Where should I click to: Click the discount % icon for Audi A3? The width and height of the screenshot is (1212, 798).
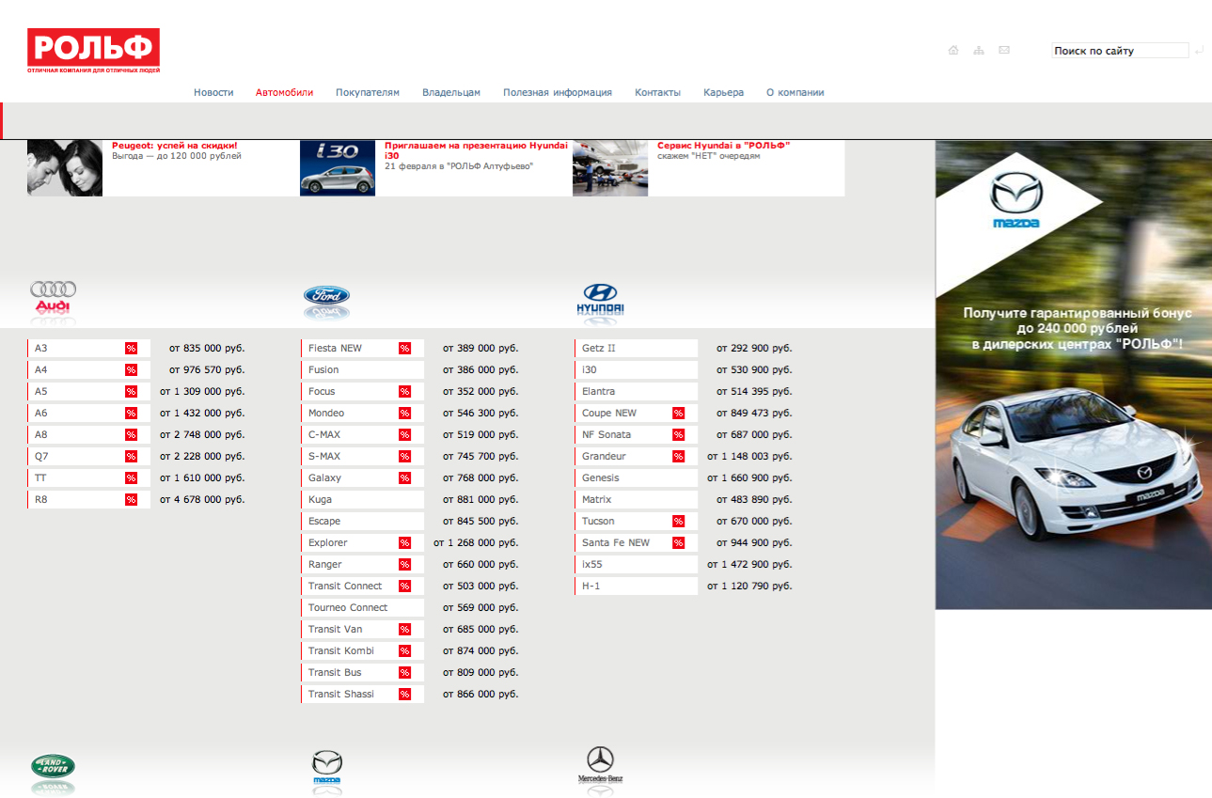point(131,349)
